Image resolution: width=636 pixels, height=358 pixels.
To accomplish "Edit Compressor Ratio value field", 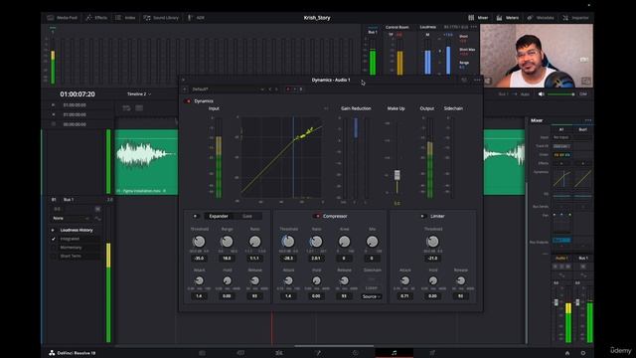I will coord(316,259).
